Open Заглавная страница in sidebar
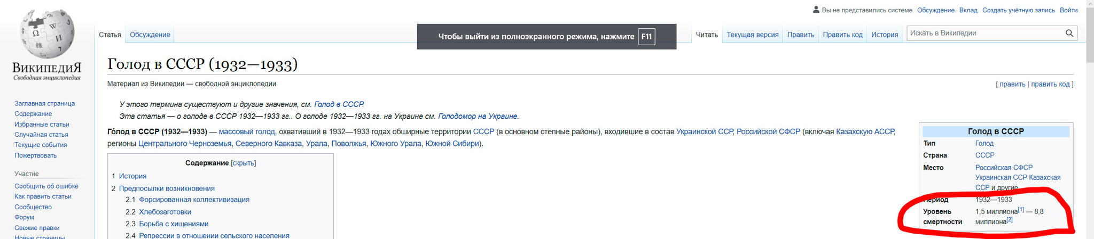This screenshot has width=1094, height=239. pyautogui.click(x=44, y=104)
